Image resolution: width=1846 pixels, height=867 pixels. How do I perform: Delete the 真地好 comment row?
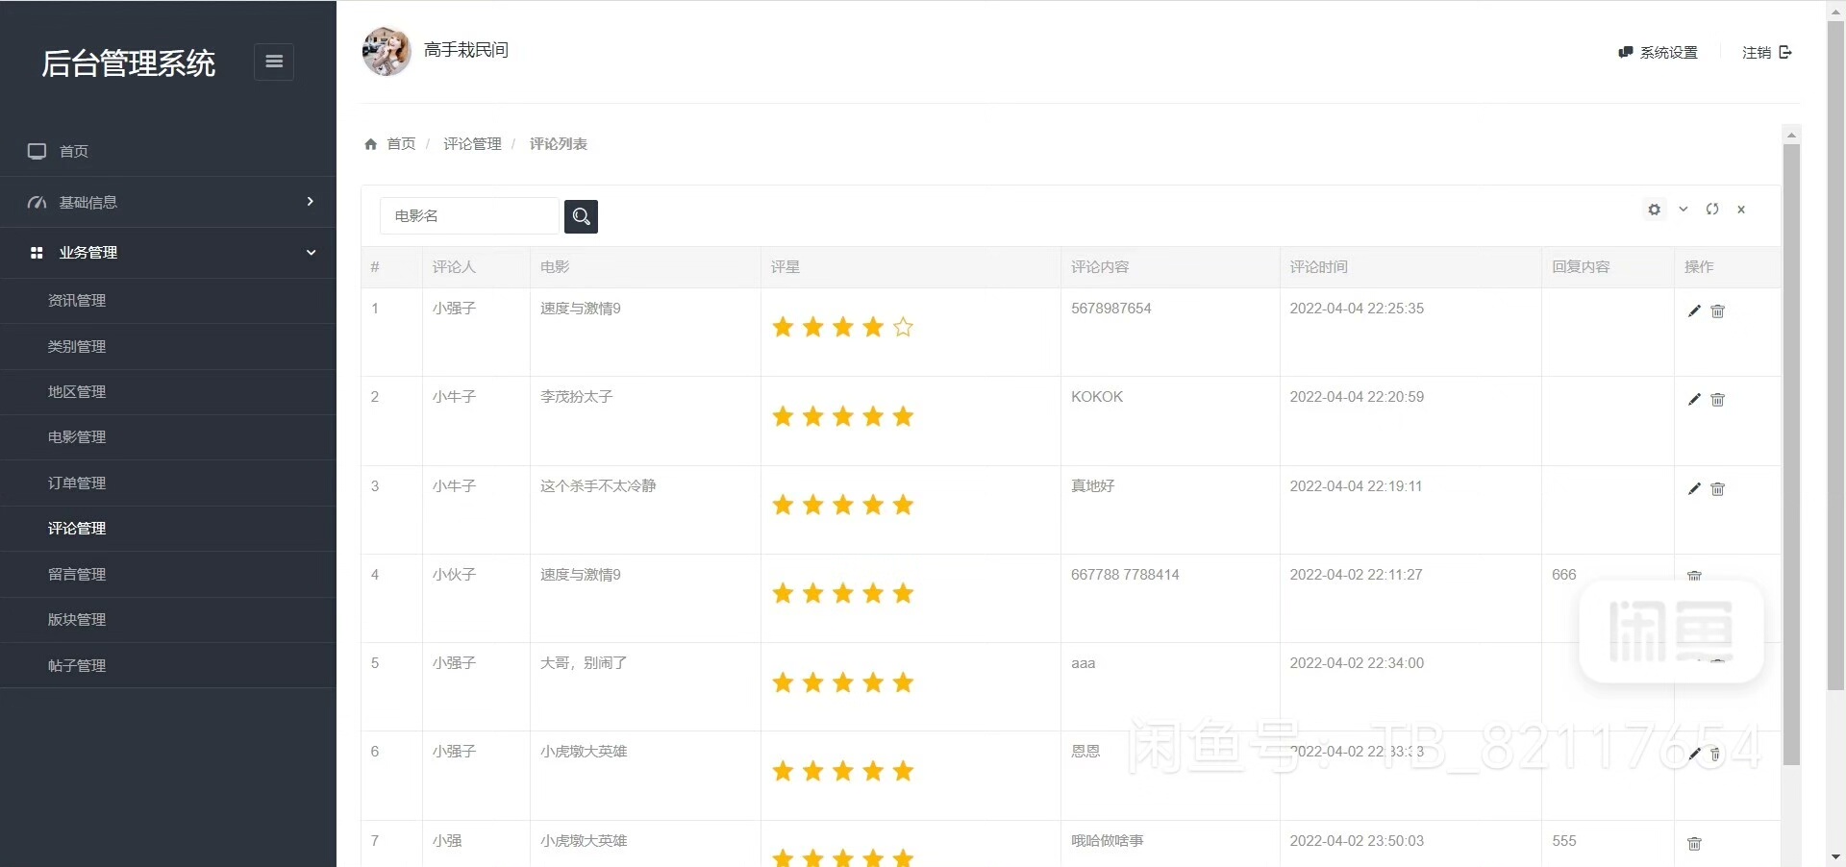pos(1717,489)
